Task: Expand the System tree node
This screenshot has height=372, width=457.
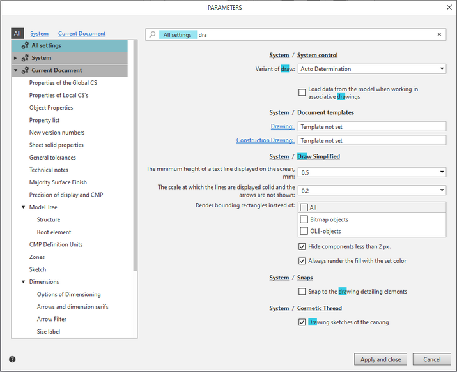Action: [x=15, y=58]
